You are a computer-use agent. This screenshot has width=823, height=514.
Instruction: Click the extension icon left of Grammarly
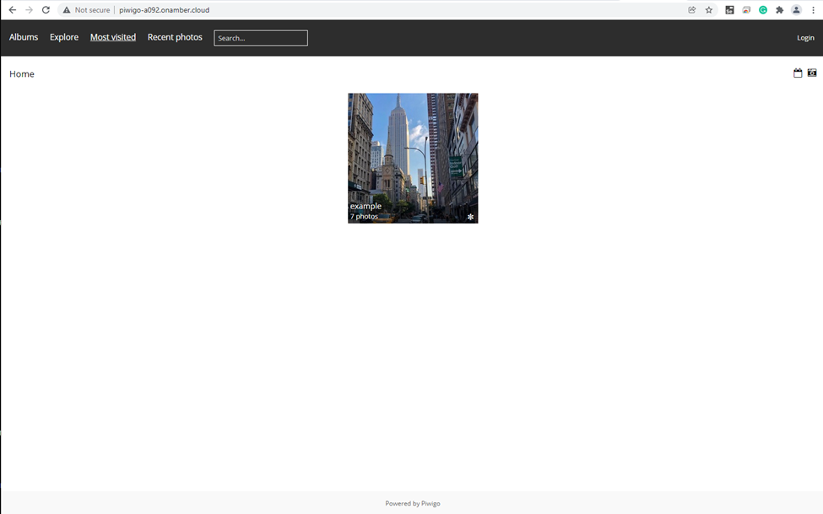click(746, 10)
